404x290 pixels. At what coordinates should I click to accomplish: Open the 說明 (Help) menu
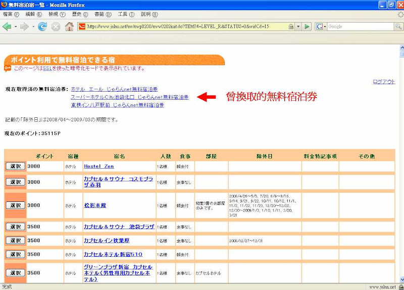pos(149,14)
